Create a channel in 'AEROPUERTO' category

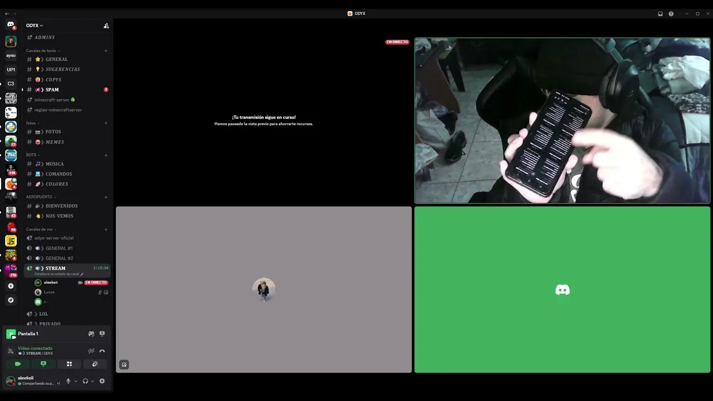106,197
